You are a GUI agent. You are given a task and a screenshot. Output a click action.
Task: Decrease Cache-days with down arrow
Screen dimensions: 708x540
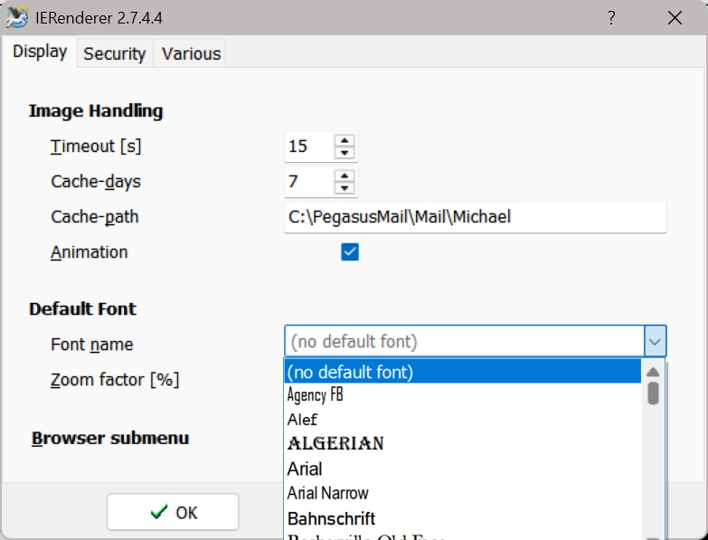click(345, 188)
